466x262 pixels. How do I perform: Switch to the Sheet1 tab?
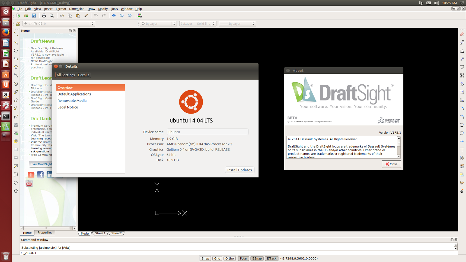[x=100, y=233]
